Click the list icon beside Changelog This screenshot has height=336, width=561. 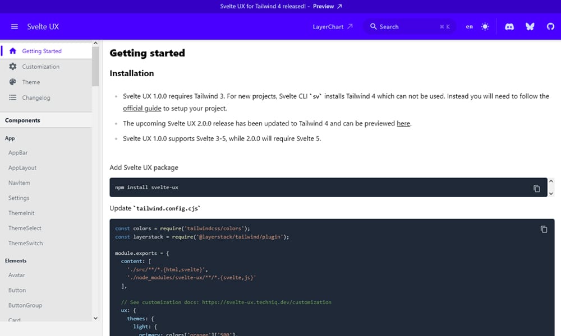click(x=12, y=97)
